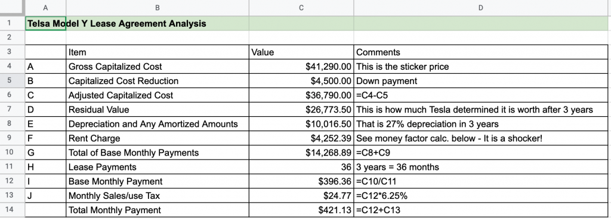Select the =C12*6.25% comment cell
The height and width of the screenshot is (218, 611).
tap(480, 196)
